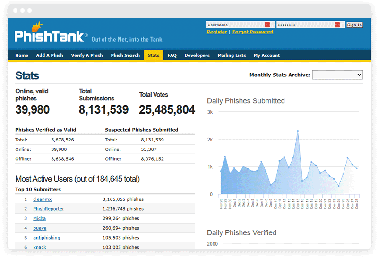Click the suspected online value 55,387
Screen dimensions: 378x257
coord(149,149)
